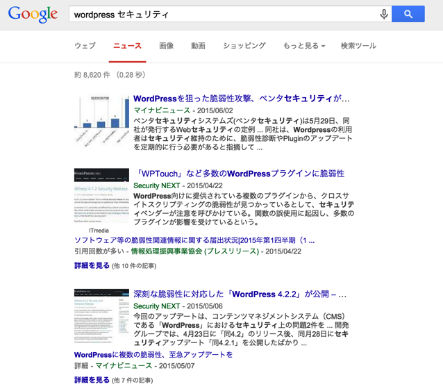Select the ニュース tab

tap(127, 45)
